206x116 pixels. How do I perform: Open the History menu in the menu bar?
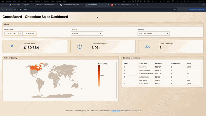tap(30, 1)
